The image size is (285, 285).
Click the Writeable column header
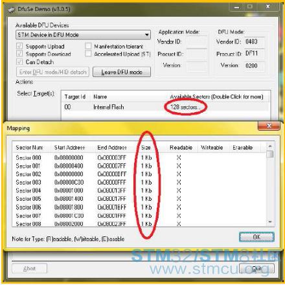click(213, 148)
